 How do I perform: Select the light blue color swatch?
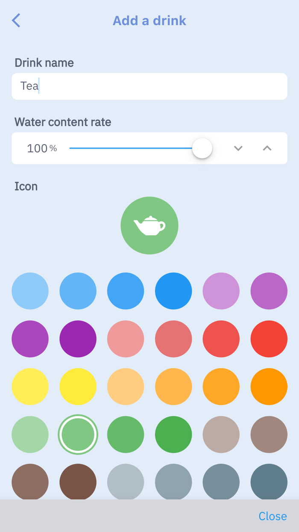tap(30, 291)
